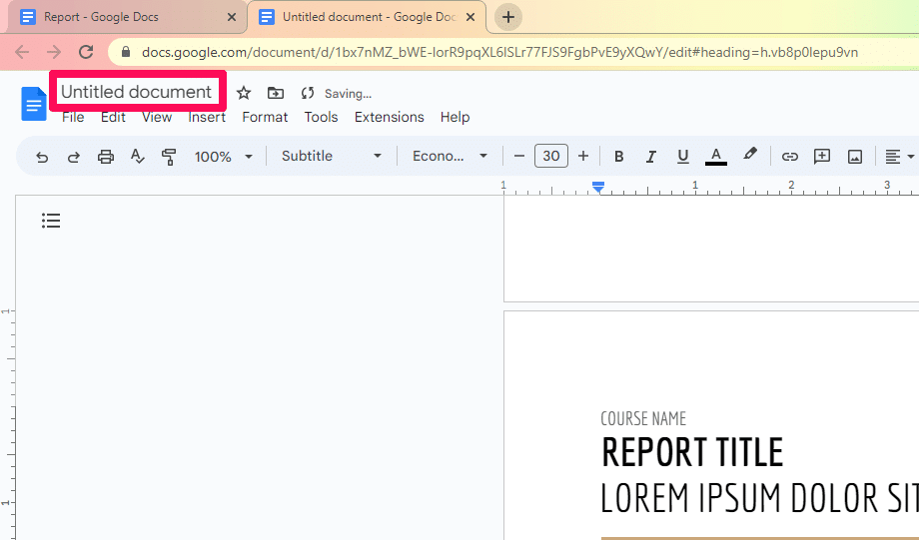Click the COURSE NAME text
The image size is (919, 540).
pyautogui.click(x=643, y=419)
